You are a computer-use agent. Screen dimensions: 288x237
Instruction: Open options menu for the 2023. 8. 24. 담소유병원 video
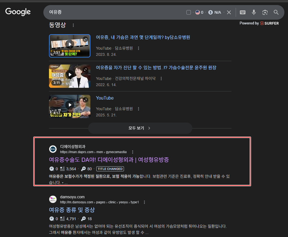[x=139, y=48]
